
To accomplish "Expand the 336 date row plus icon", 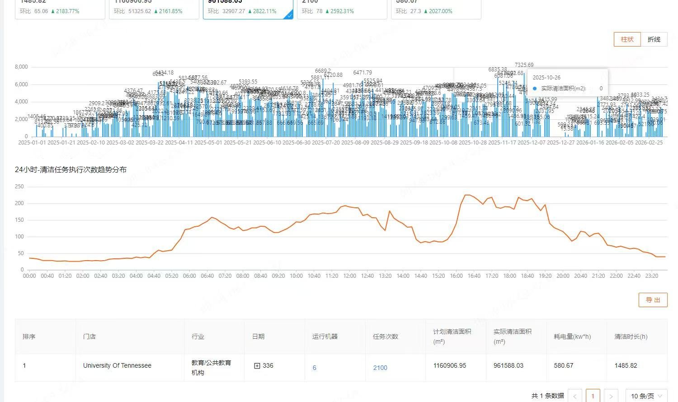I will [x=257, y=366].
